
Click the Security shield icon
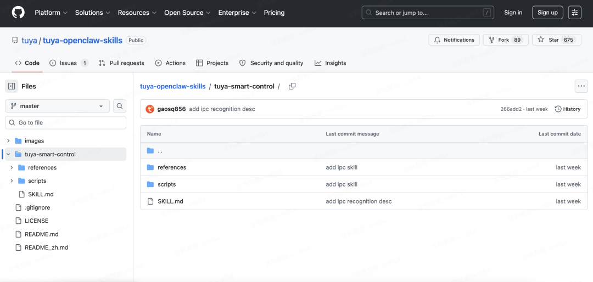(243, 63)
